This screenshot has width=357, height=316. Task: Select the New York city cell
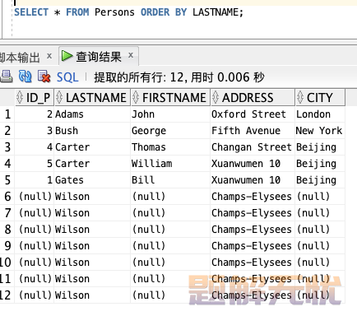click(320, 131)
